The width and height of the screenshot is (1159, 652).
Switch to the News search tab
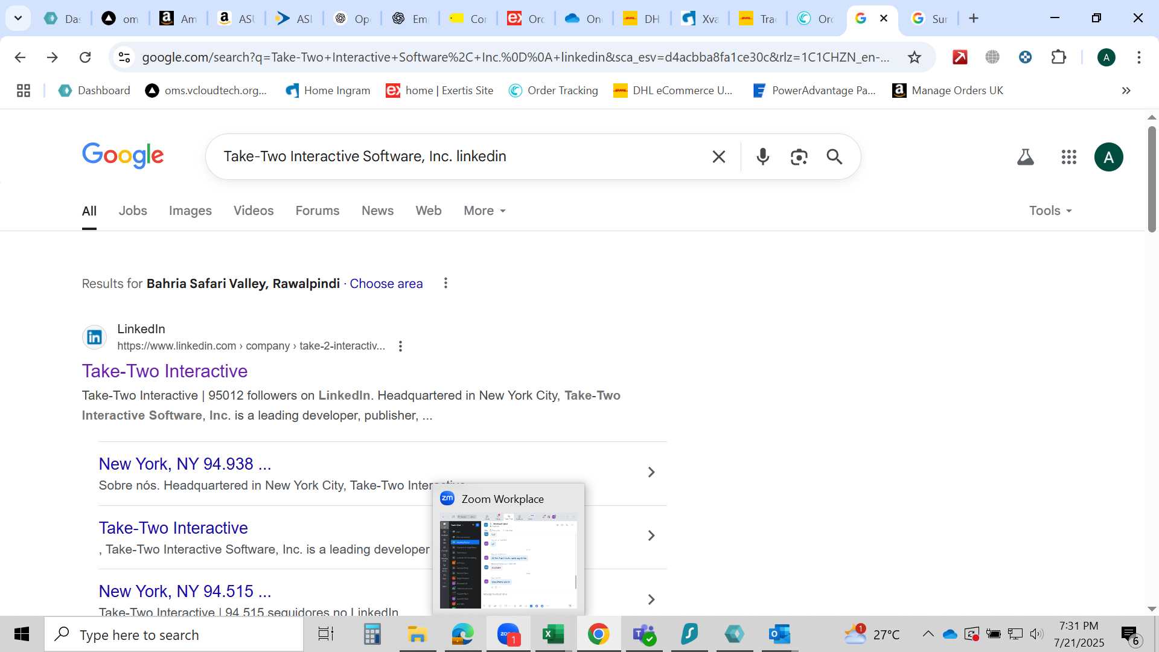(377, 211)
